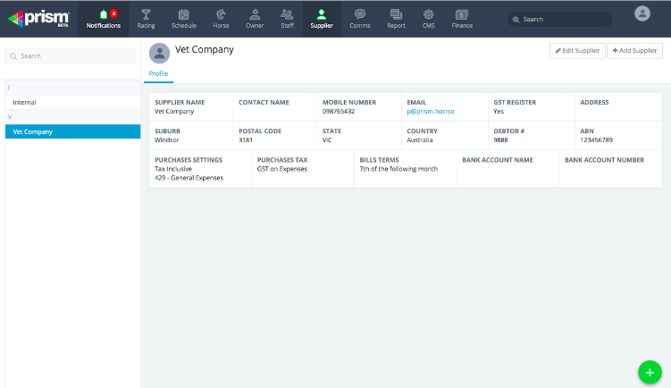Click the Add Supplier button

pos(634,51)
